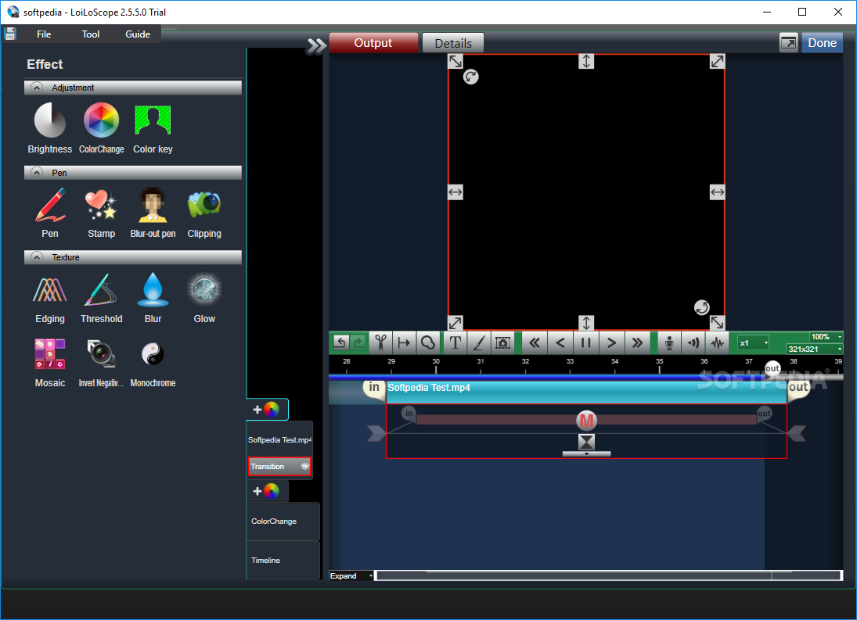Click the double-chevron panel collapse arrows

pos(316,46)
